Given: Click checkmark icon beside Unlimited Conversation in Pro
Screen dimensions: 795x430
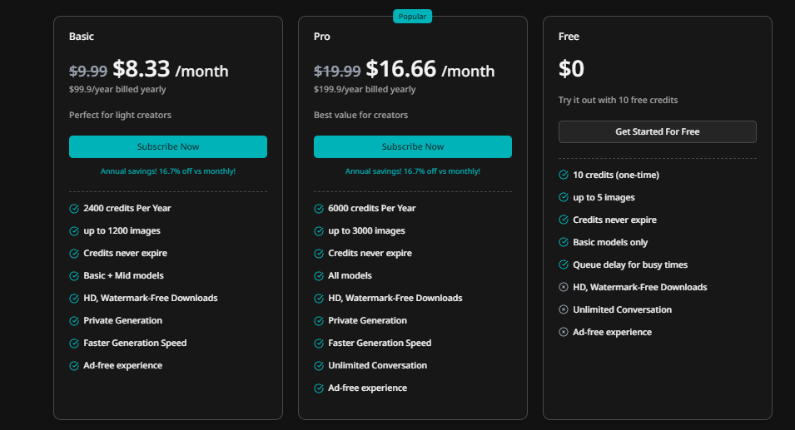Looking at the screenshot, I should 319,365.
